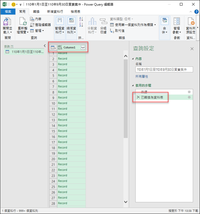Switch to the Add Column (新增資料行) tab
The width and height of the screenshot is (200, 214).
pos(55,12)
